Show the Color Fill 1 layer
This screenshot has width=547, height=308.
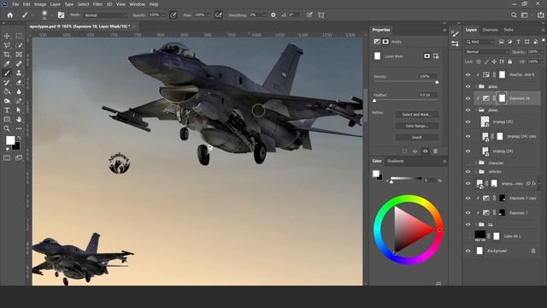[x=468, y=236]
